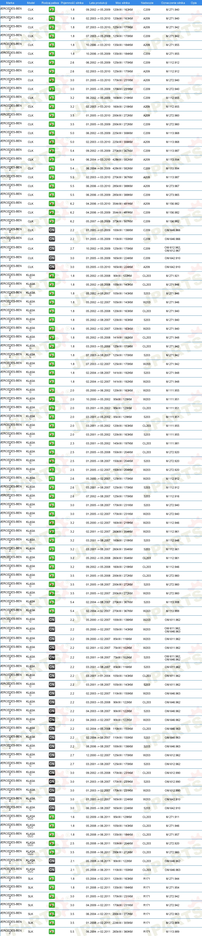Click the petrol icon in CLK M 273.965 row
Image resolution: width=202 pixels, height=936 pixels.
52,195
